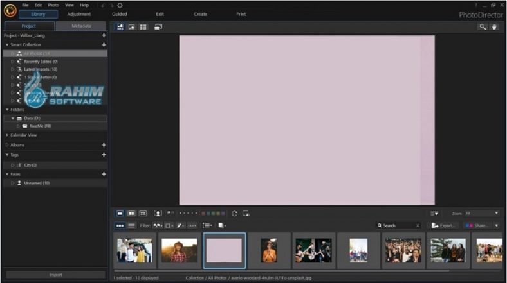The height and width of the screenshot is (283, 507).
Task: Add a new Smart Collection
Action: [x=104, y=45]
